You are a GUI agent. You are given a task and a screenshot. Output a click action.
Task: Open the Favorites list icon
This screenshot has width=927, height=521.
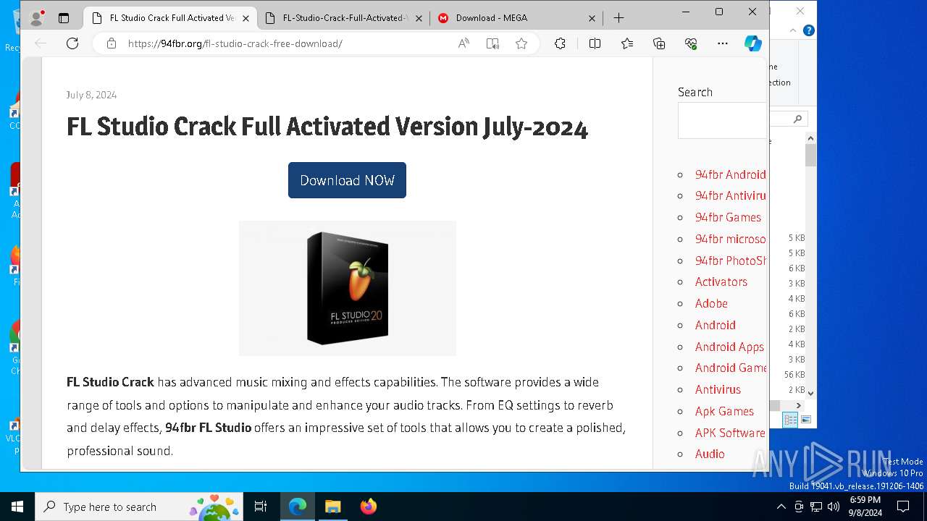tap(627, 43)
